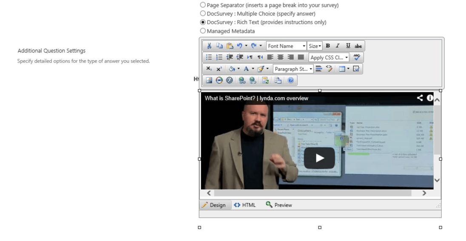Select DocSurvey Rich Text radio option
The width and height of the screenshot is (466, 241).
(x=203, y=22)
